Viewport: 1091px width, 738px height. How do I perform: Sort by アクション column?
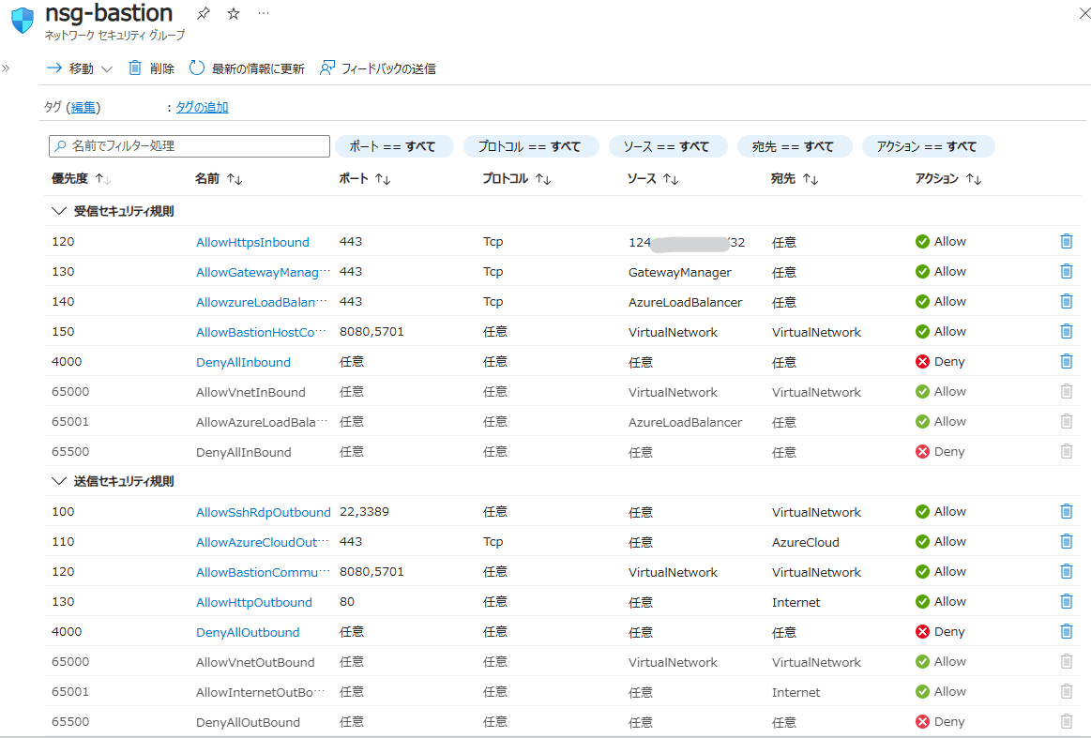point(947,179)
